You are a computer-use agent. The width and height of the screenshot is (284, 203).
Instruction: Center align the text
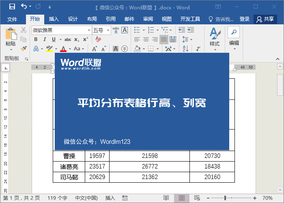146,39
